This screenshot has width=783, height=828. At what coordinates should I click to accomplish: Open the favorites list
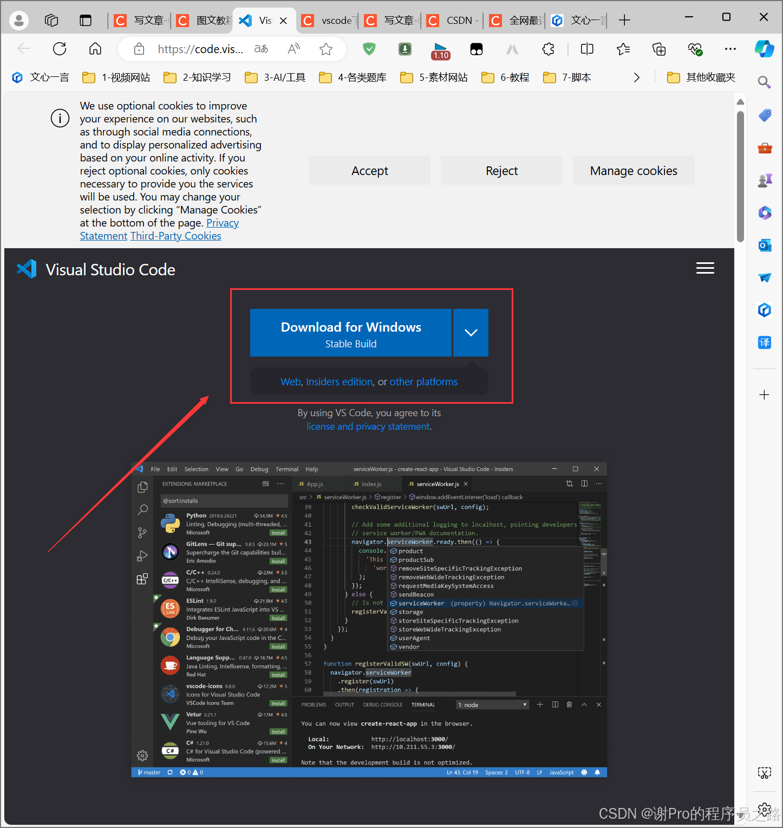(x=623, y=49)
